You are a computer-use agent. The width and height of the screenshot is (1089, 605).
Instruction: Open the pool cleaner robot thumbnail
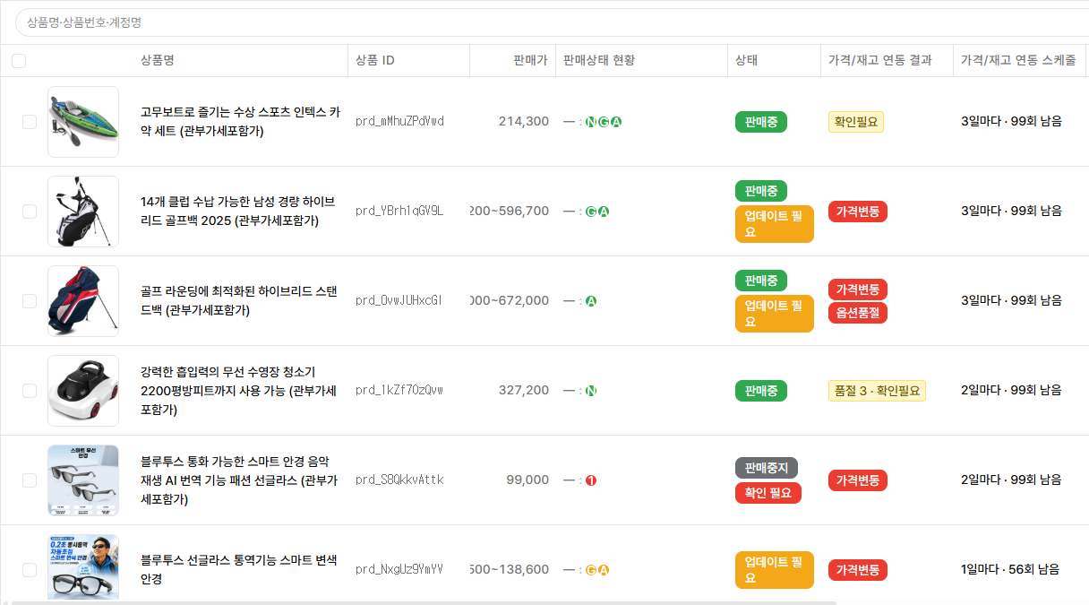pos(83,391)
